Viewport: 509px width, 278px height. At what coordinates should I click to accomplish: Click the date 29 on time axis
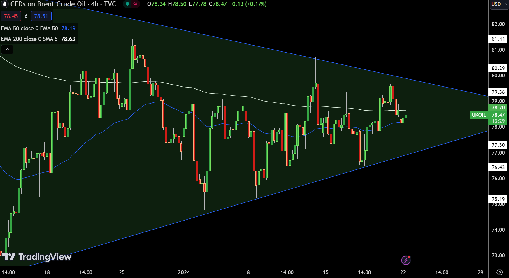pos(481,272)
